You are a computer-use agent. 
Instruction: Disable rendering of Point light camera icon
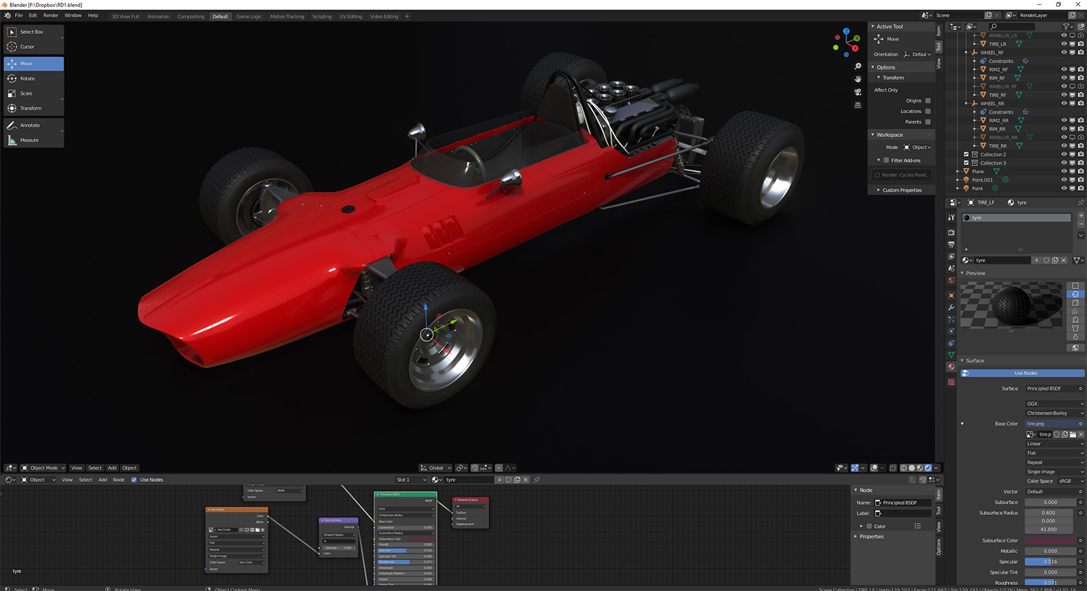[x=1081, y=189]
